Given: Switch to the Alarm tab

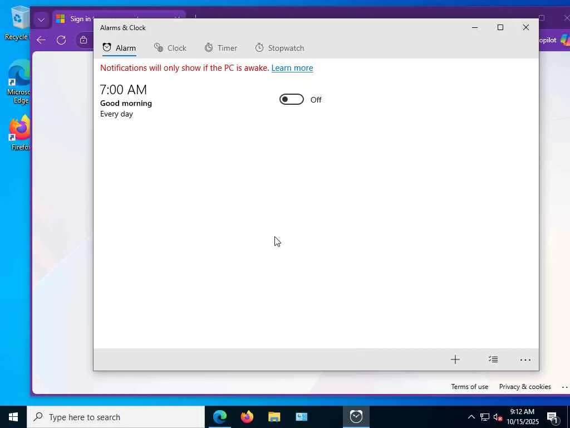Looking at the screenshot, I should [119, 48].
